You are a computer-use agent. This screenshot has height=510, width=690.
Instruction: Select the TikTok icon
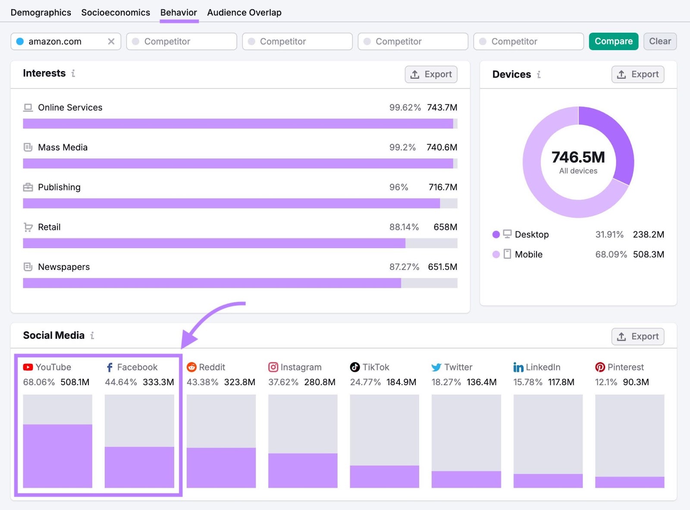point(354,367)
